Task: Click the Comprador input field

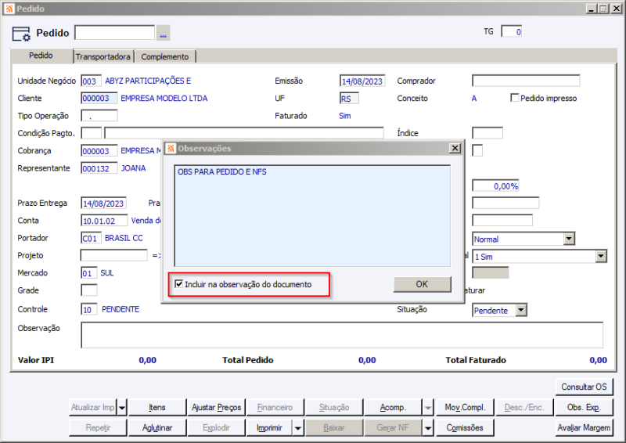Action: pyautogui.click(x=526, y=81)
